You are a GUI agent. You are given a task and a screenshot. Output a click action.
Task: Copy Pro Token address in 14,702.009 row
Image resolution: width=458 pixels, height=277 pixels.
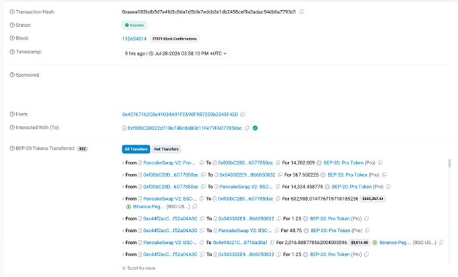380,163
